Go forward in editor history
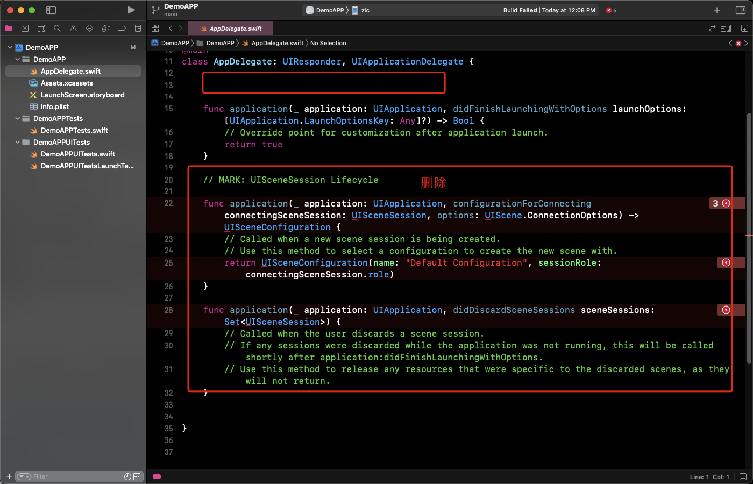This screenshot has height=484, width=753. [181, 29]
